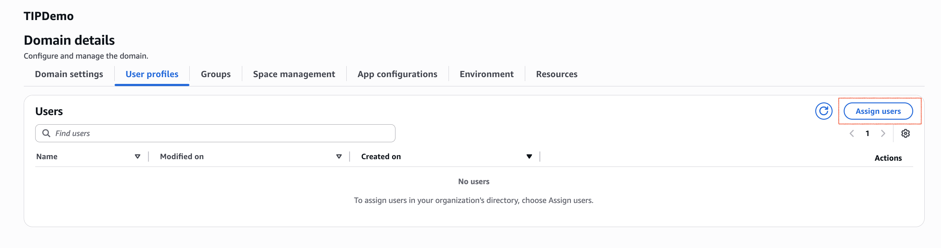Open the Domain settings tab

69,74
